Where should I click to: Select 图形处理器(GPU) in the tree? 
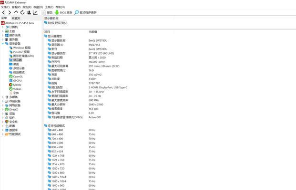[21, 56]
